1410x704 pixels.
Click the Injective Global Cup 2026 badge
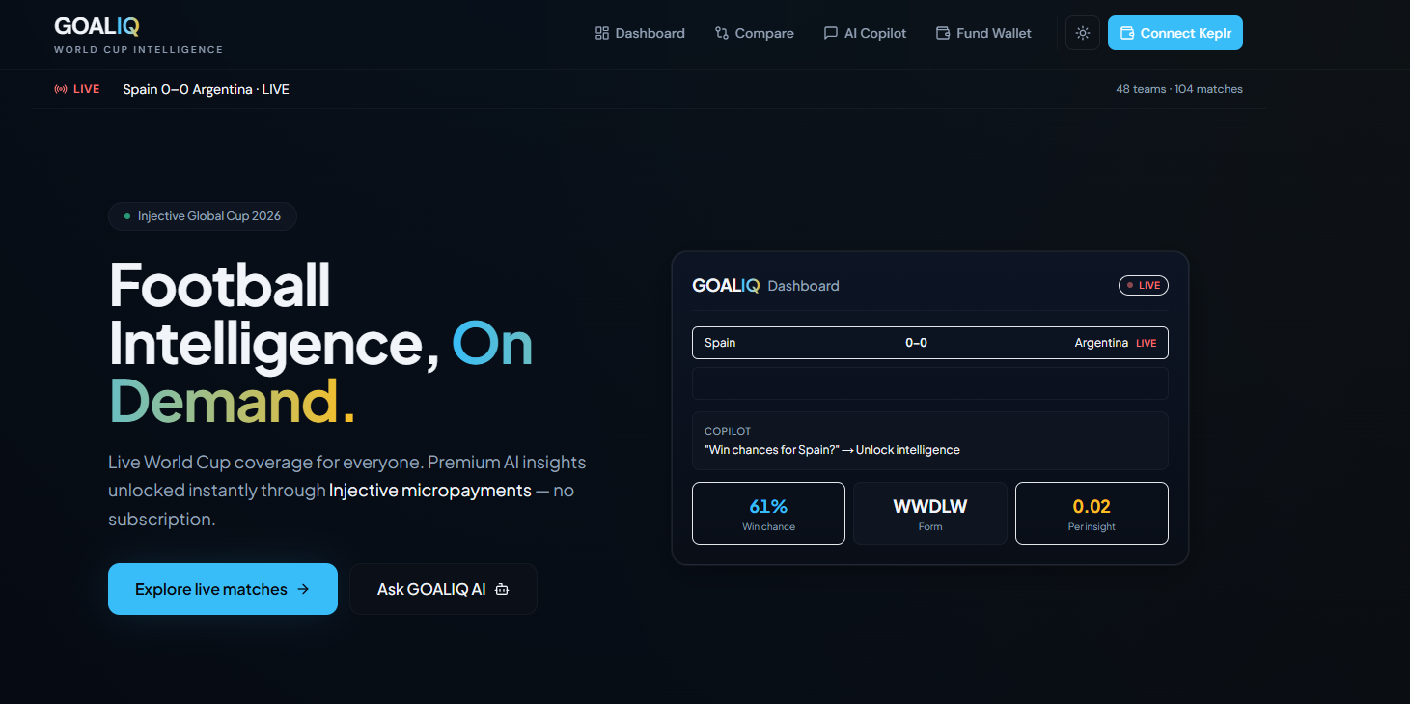point(203,216)
